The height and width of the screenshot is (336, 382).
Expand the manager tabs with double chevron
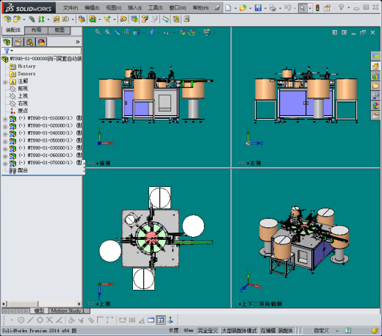pos(78,42)
